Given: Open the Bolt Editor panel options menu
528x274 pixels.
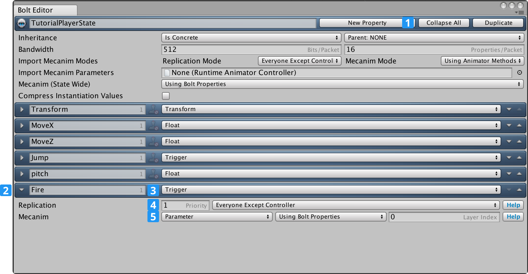Looking at the screenshot, I should [x=519, y=13].
